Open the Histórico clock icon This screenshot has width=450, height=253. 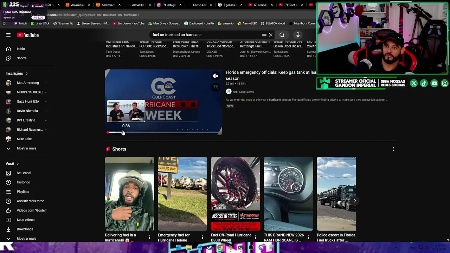pos(8,182)
